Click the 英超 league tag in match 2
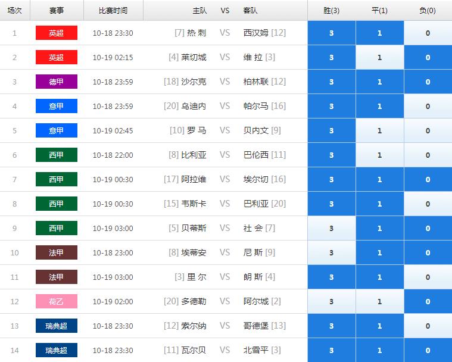452x362 pixels. pyautogui.click(x=57, y=57)
